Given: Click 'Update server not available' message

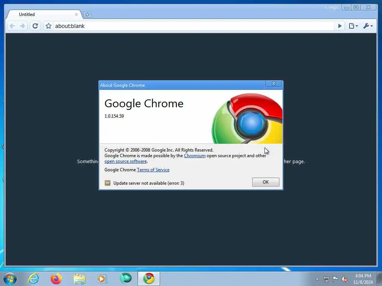Looking at the screenshot, I should [148, 183].
